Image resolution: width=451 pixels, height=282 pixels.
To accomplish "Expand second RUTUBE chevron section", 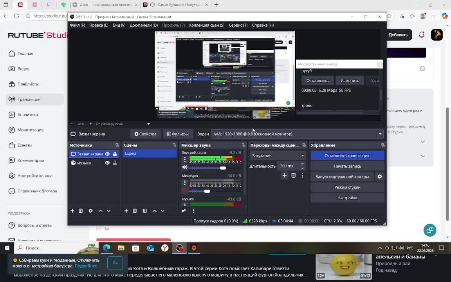I will [422, 156].
